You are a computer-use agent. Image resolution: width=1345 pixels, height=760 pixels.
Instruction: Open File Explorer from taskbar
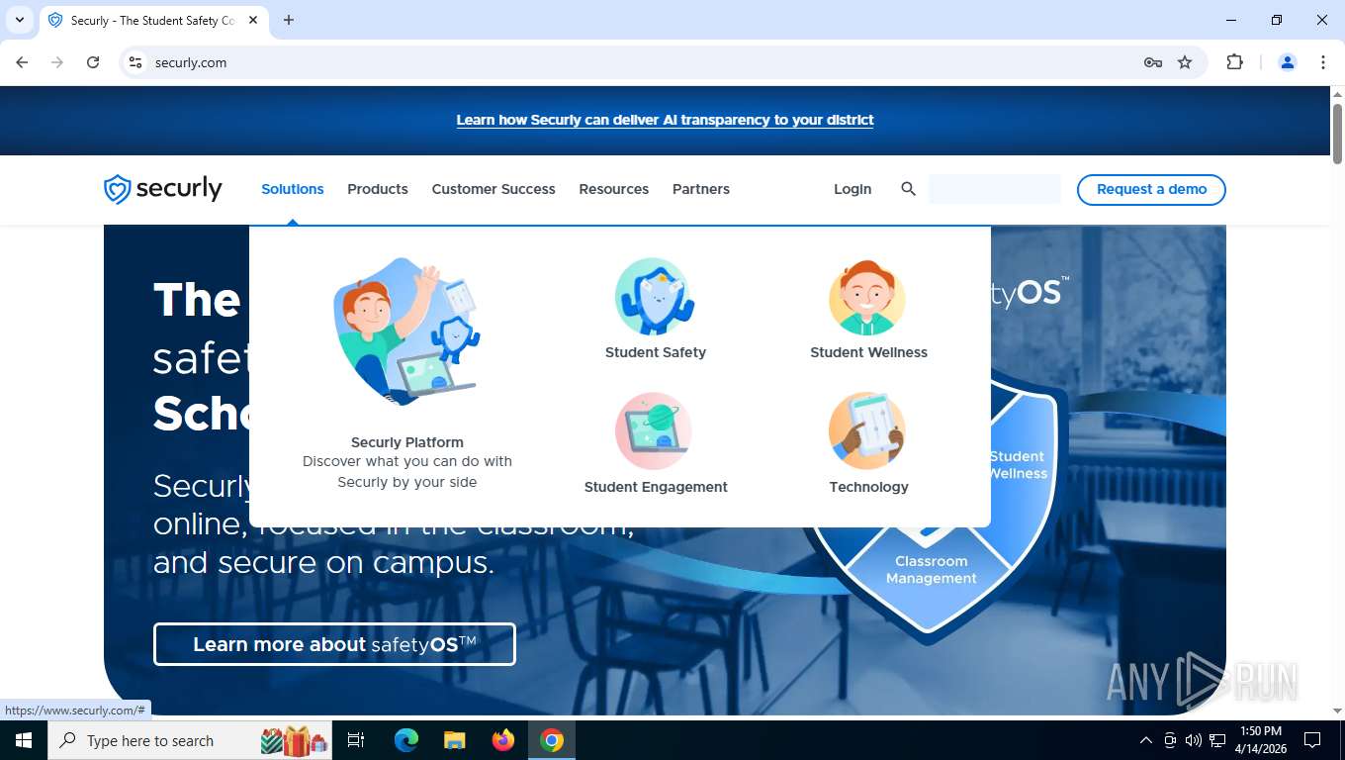coord(454,740)
